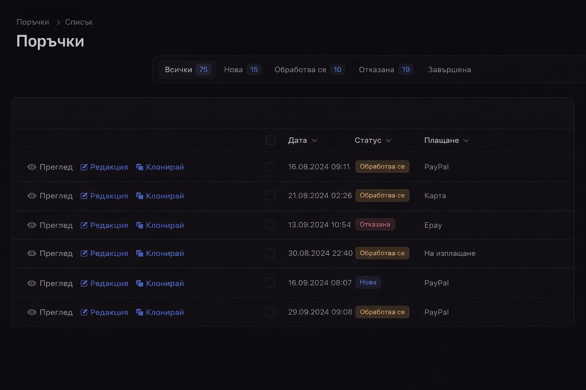This screenshot has height=390, width=586.
Task: Click the Epay payment cell
Action: pos(433,225)
